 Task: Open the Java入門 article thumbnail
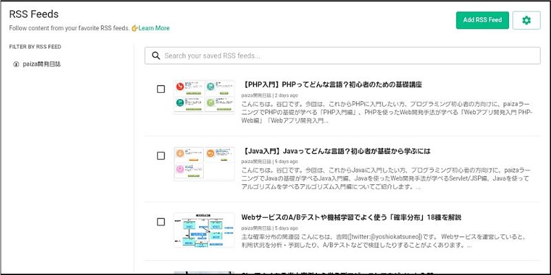204,164
